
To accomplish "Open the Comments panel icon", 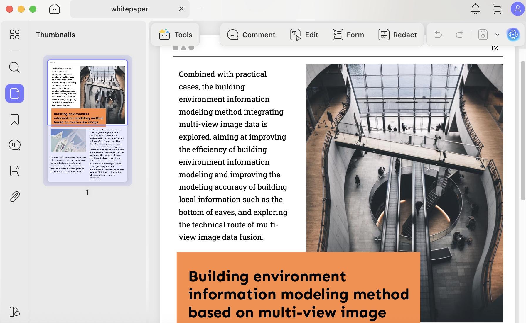I will click(15, 145).
